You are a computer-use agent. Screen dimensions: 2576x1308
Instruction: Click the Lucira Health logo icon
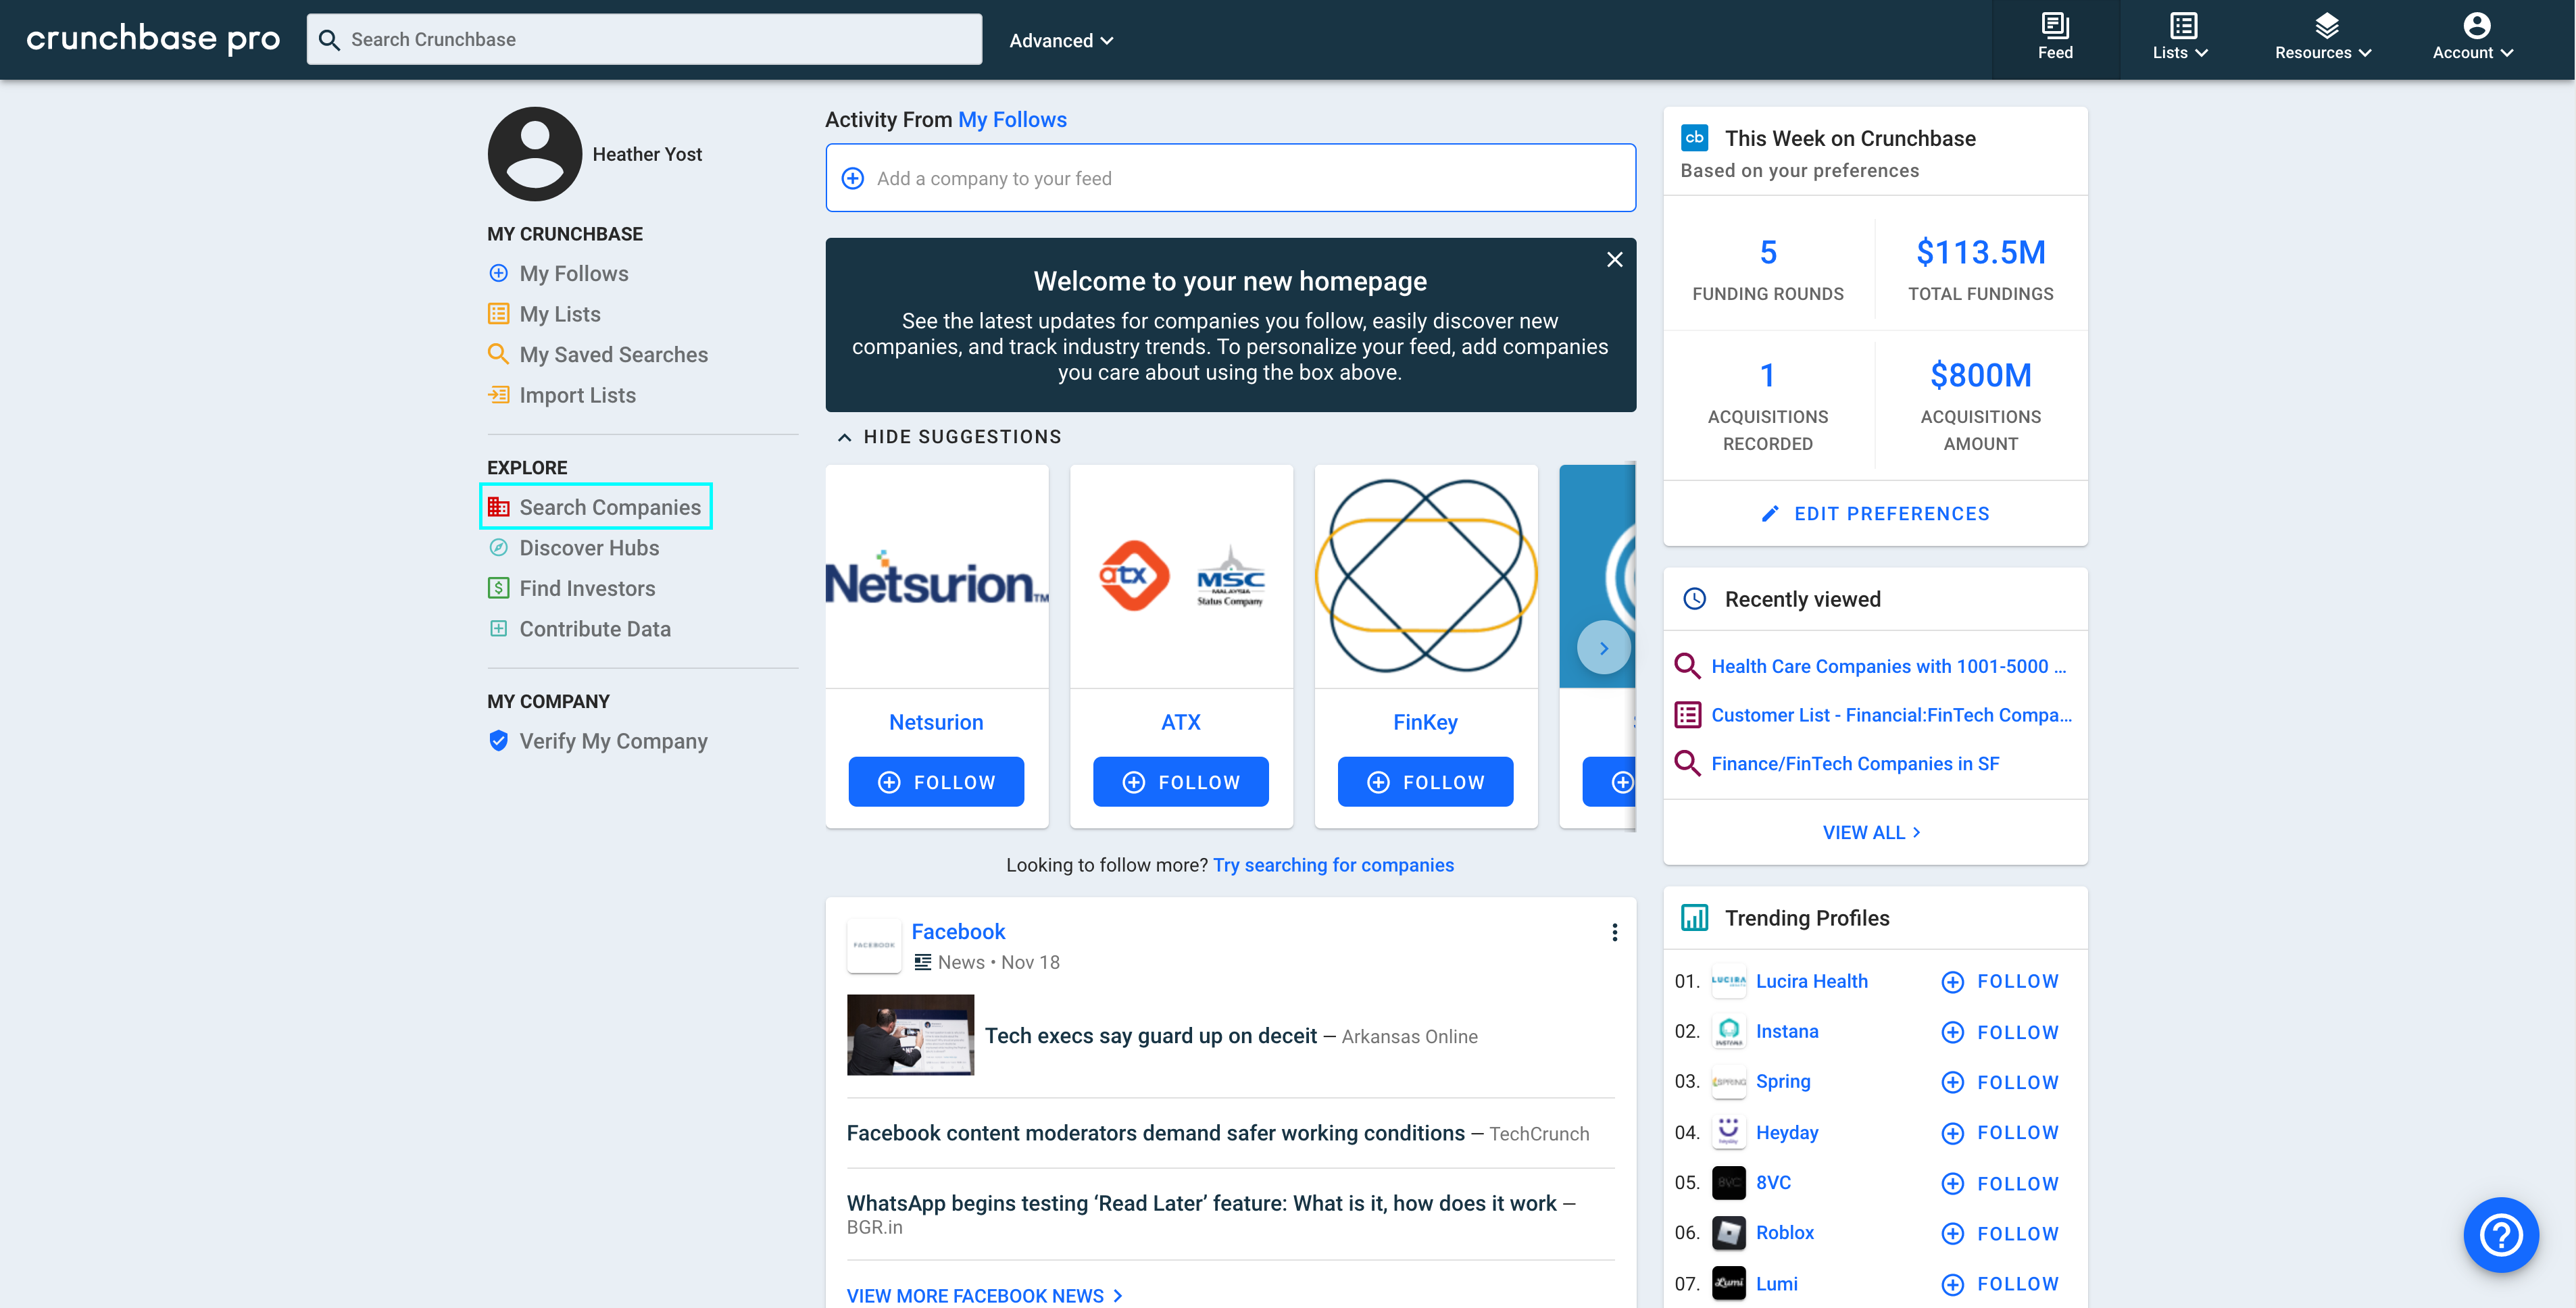coord(1728,981)
